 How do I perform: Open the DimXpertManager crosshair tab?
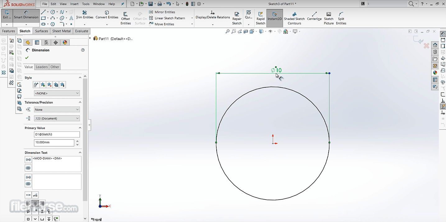(x=56, y=43)
